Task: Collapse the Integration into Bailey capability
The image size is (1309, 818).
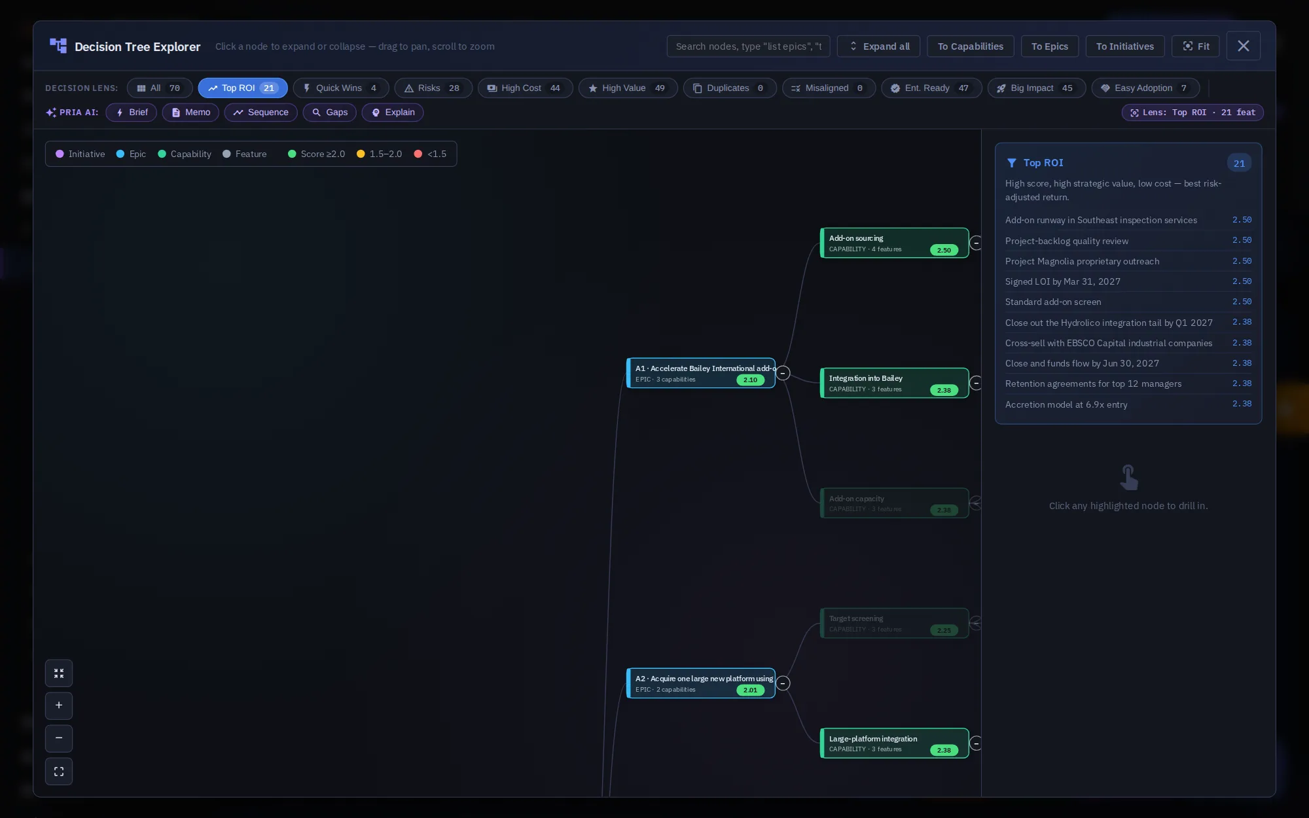Action: pyautogui.click(x=976, y=383)
